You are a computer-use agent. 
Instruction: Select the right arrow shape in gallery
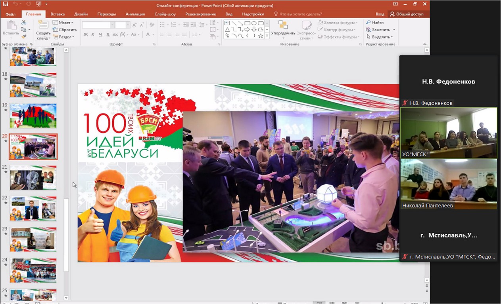point(247,29)
